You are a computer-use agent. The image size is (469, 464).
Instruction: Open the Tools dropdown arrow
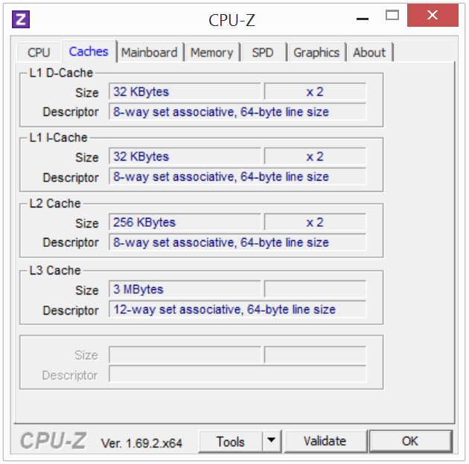[x=272, y=441]
